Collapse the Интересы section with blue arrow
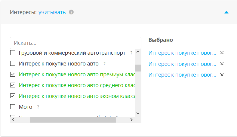The image size is (237, 137). 226,12
